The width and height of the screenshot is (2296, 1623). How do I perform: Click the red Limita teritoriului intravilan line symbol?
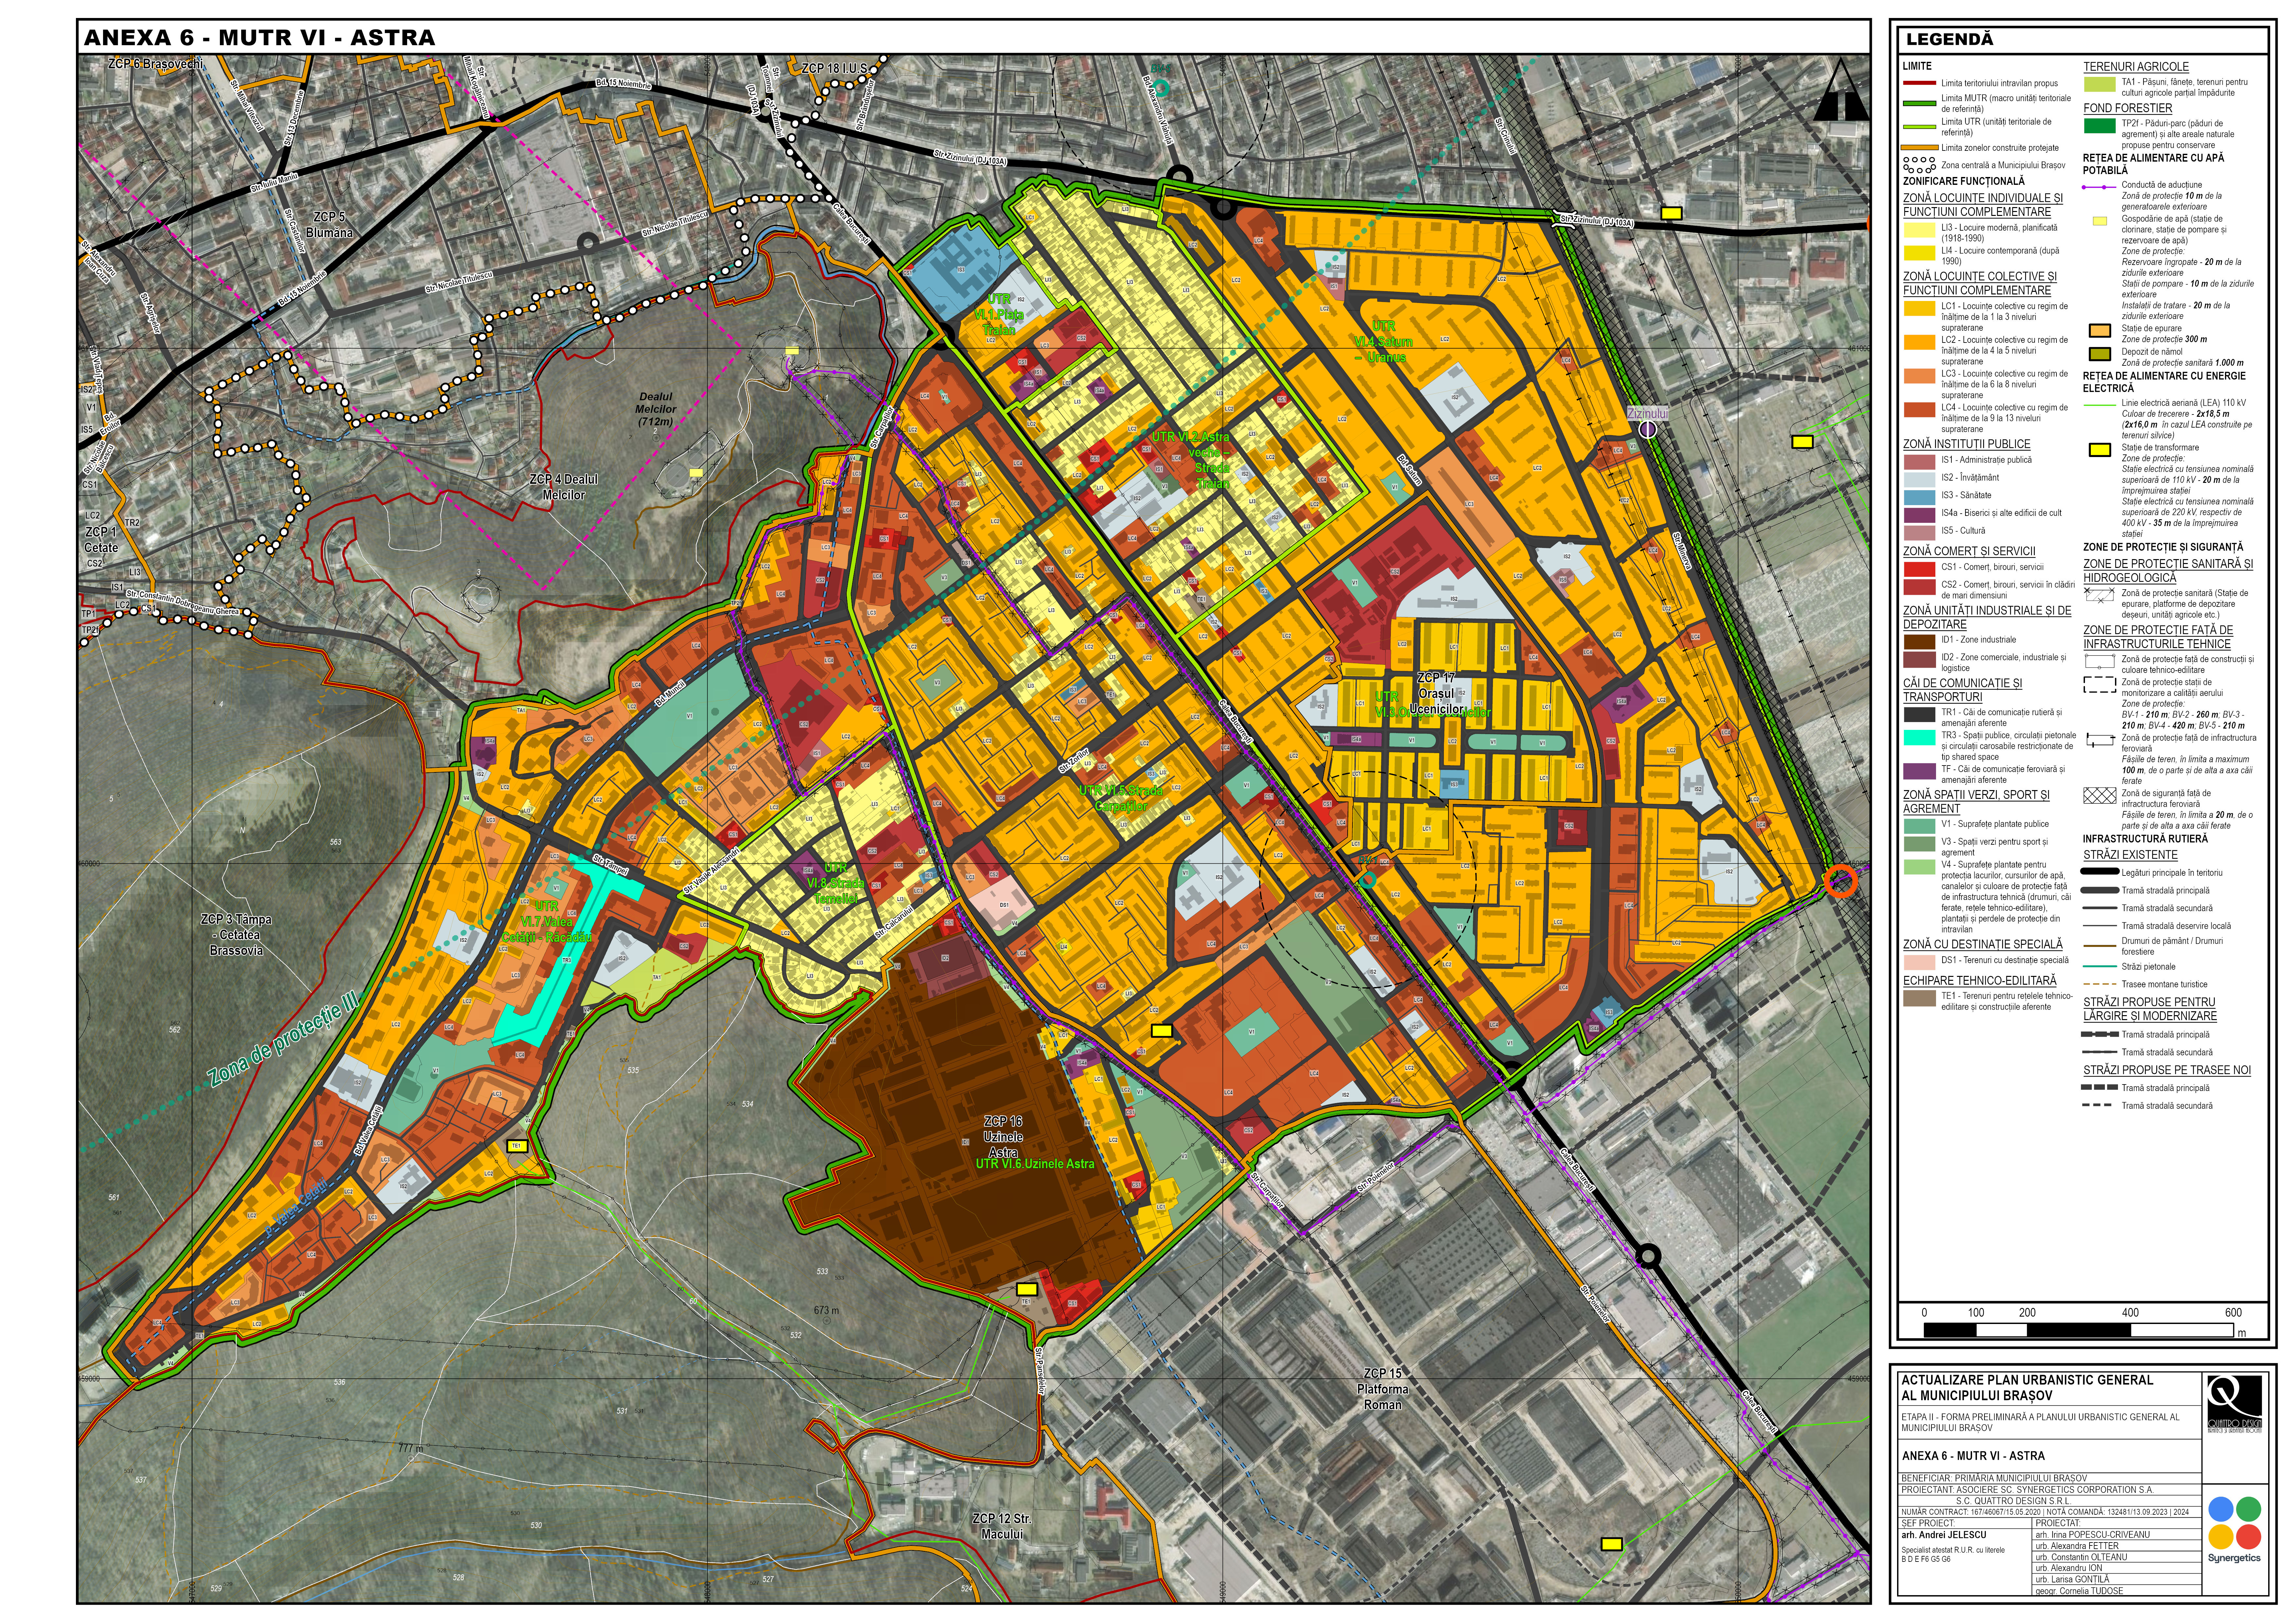pos(1920,83)
